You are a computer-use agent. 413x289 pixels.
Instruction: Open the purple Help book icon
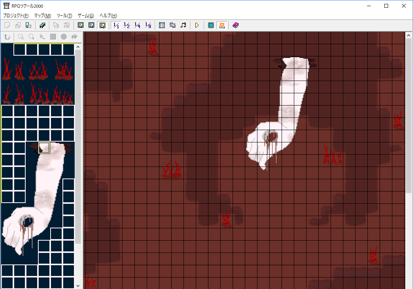tap(236, 25)
